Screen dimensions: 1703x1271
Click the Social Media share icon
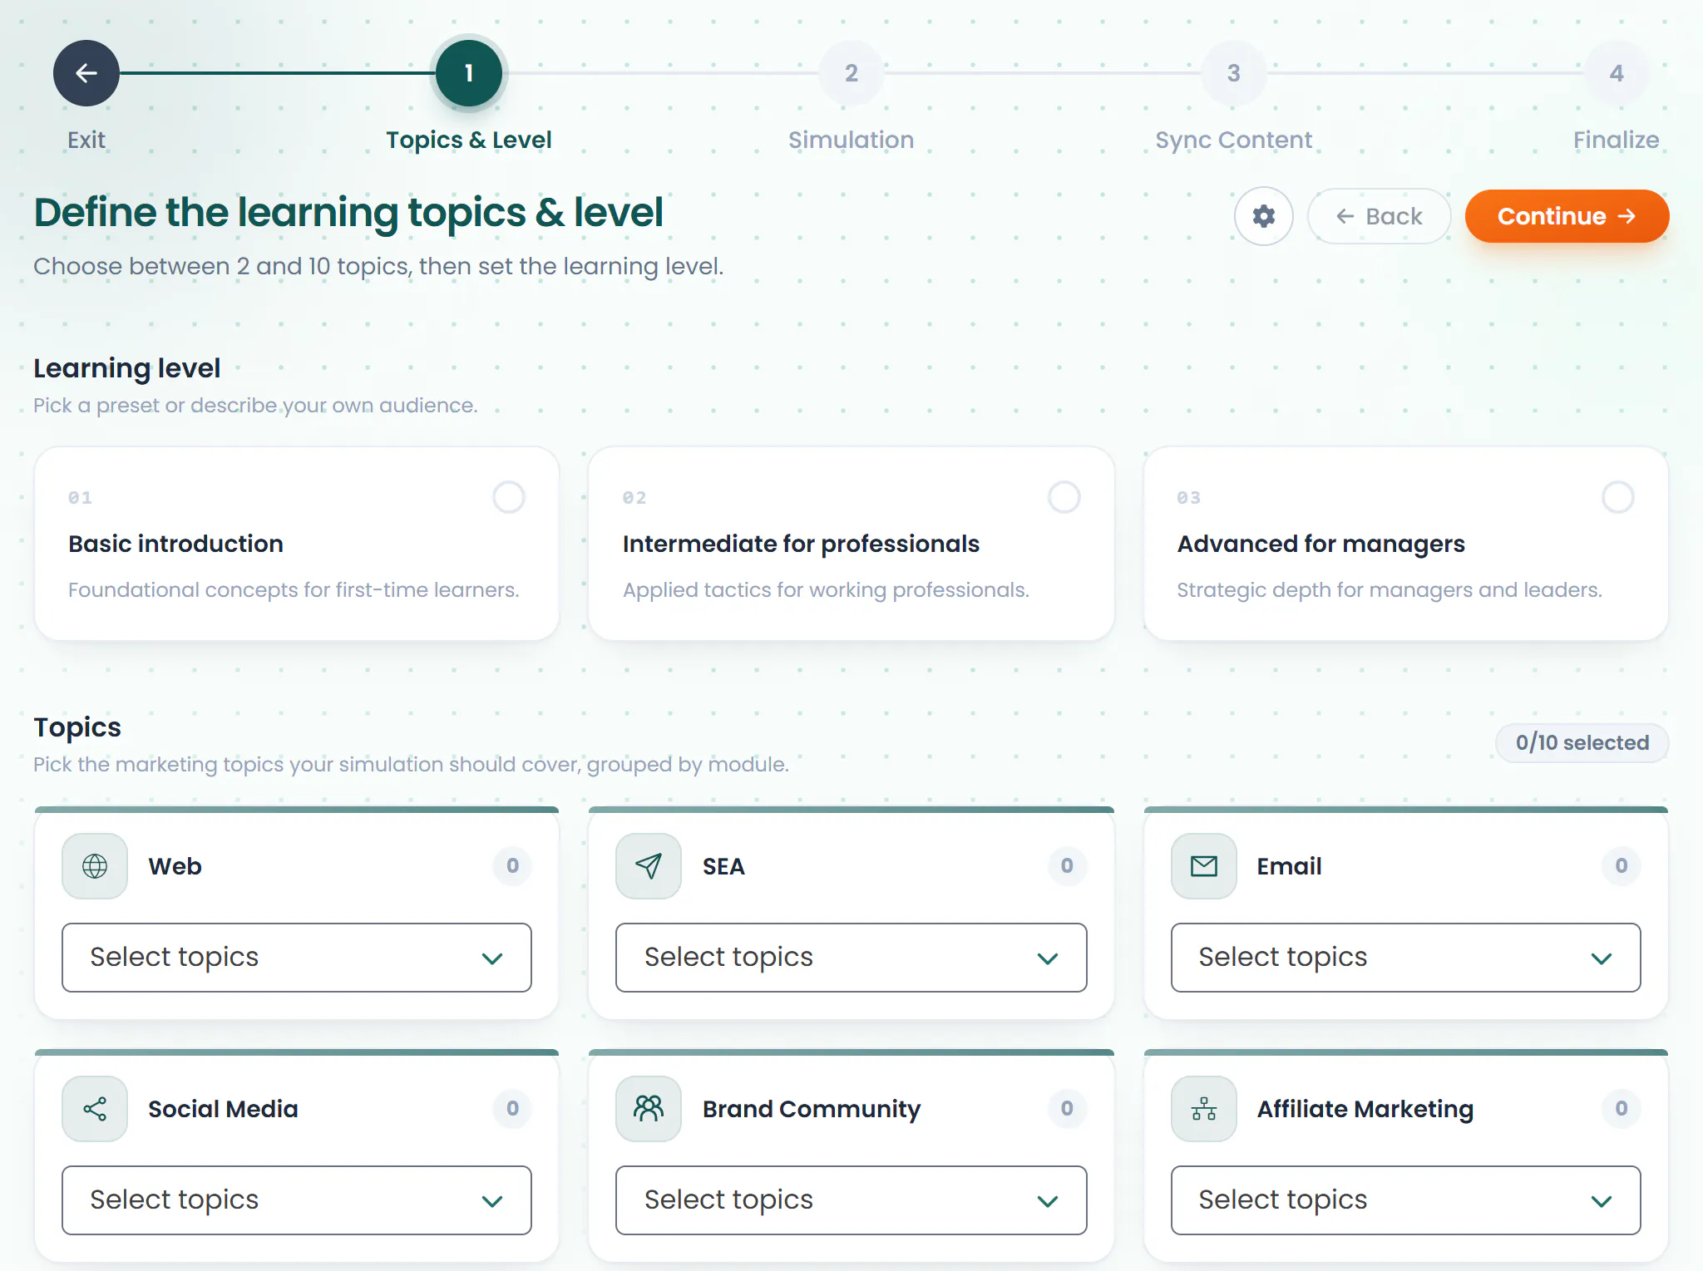point(95,1109)
